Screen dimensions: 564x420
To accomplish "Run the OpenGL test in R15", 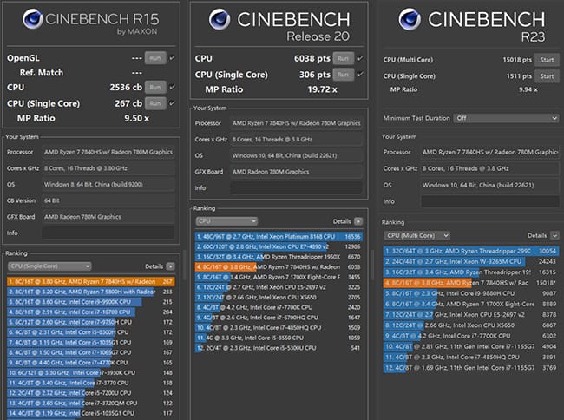I will 155,58.
